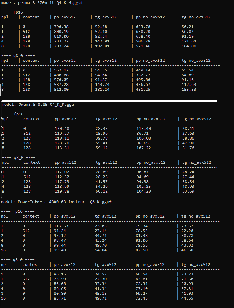This screenshot has height=308, width=234.
Task: Click the 86.15 pp avx512 value
Action: pyautogui.click(x=60, y=274)
